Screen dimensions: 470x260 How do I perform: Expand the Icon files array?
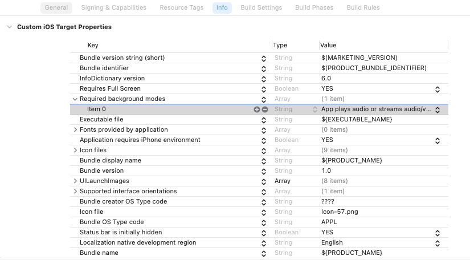[75, 151]
